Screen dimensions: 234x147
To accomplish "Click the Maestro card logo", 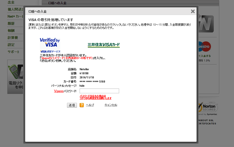I will 205,47.
